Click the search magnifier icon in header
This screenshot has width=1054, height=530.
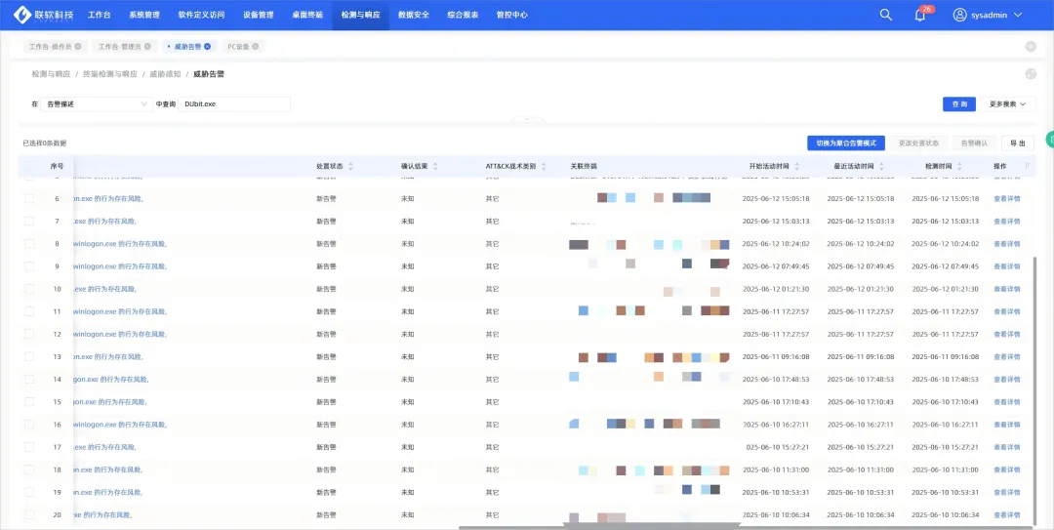pyautogui.click(x=885, y=15)
